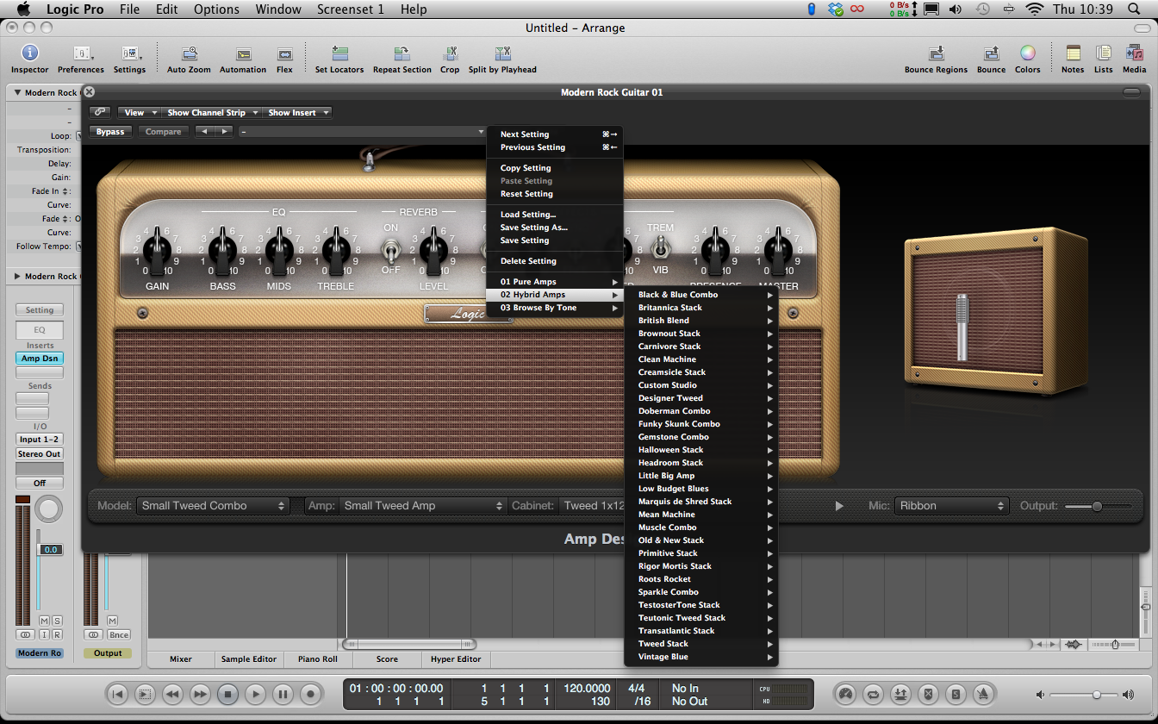Click the link chain icon in plugin window
Screen dimensions: 1158x724
point(100,112)
